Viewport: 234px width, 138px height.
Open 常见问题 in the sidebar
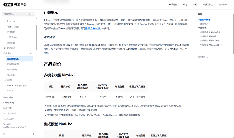pyautogui.click(x=11, y=75)
